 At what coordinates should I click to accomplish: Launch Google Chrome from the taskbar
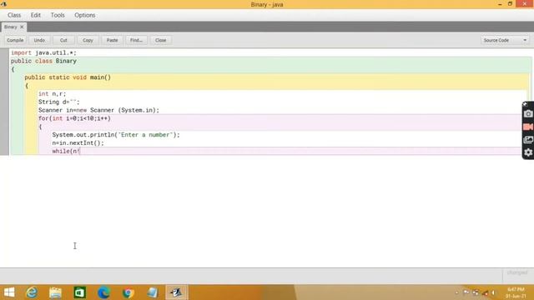(128, 292)
